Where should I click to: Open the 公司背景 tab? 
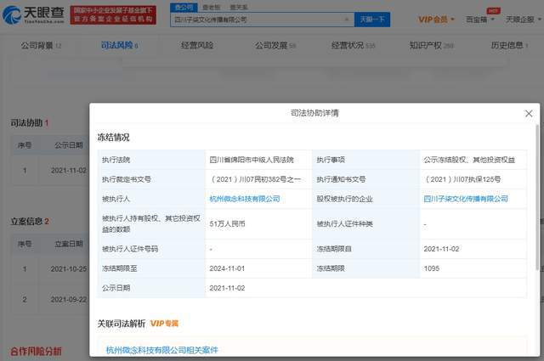click(41, 45)
